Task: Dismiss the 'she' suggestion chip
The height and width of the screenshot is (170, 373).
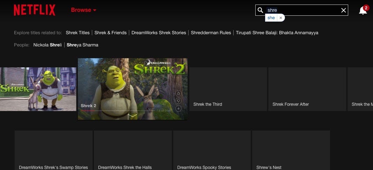Action: pos(281,18)
